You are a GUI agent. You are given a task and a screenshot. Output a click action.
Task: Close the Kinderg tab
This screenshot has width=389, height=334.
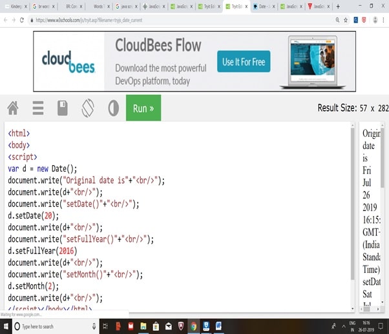click(26, 6)
